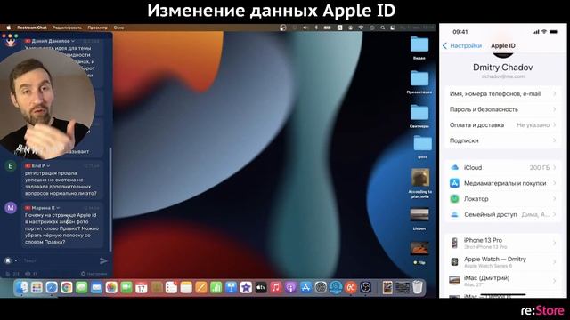The height and width of the screenshot is (320, 570).
Task: Open Numbers in the Dock
Action: click(216, 288)
